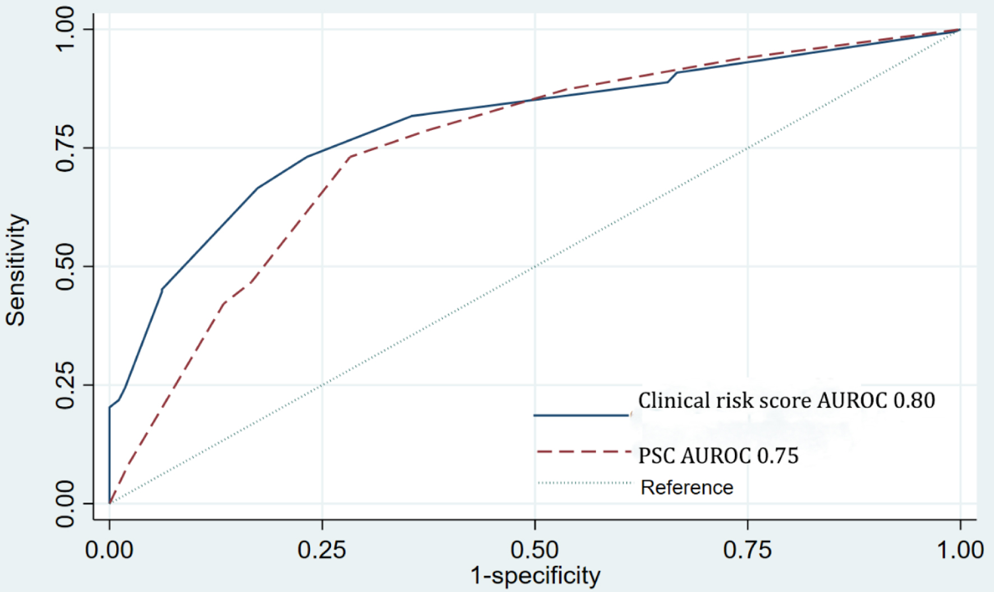Select the dashed red legend line sample
Viewport: 994px width, 592px height.
[584, 451]
